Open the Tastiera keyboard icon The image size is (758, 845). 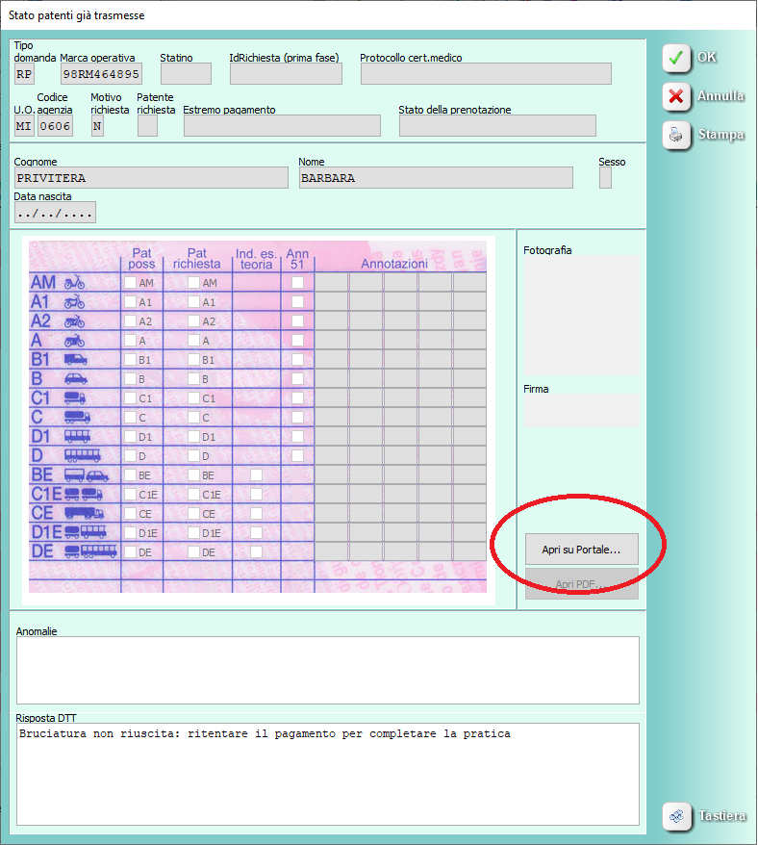click(x=676, y=816)
